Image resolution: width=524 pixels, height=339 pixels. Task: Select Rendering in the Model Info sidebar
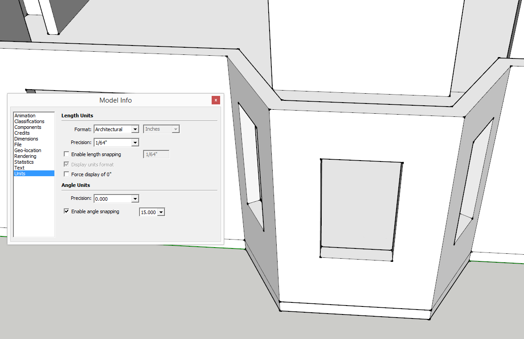(x=25, y=156)
